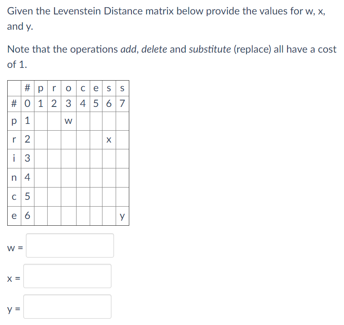Select the r row label in the matrix
344x325 pixels.
pos(14,140)
